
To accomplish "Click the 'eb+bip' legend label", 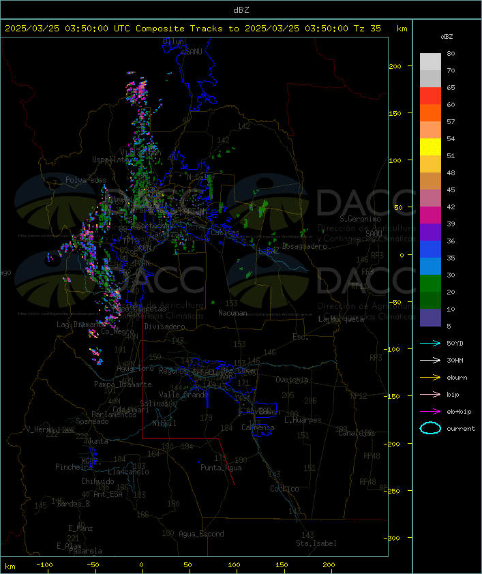I will pyautogui.click(x=459, y=412).
